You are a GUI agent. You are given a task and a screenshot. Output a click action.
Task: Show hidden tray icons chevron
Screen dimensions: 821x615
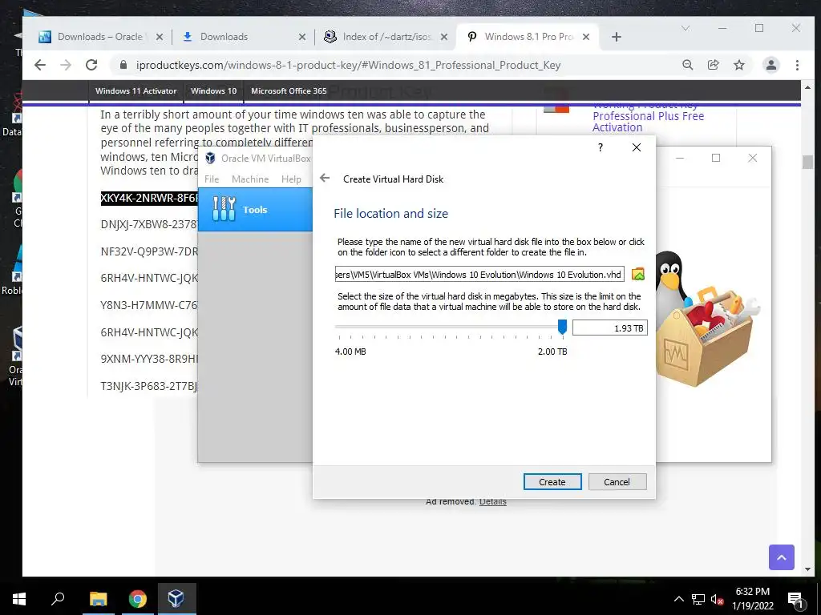(x=678, y=599)
